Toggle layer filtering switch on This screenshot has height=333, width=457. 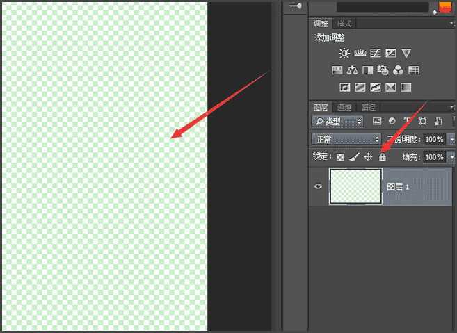(454, 121)
